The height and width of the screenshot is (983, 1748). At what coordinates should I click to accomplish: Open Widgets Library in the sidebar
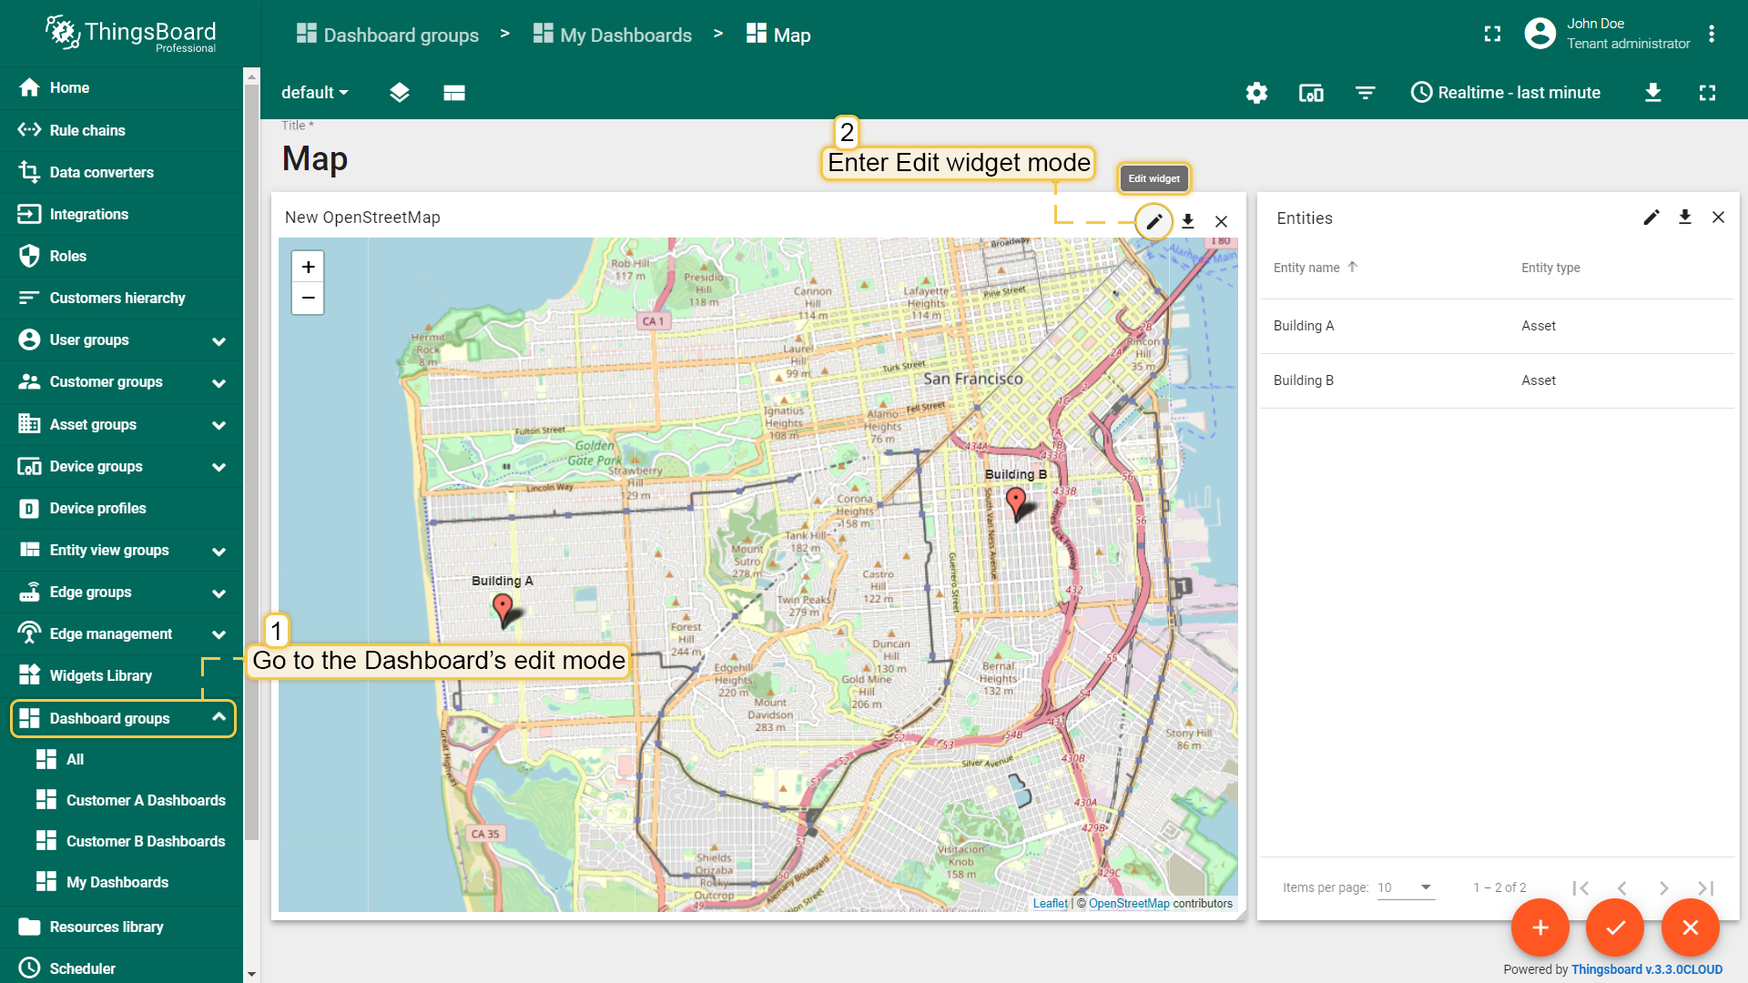[122, 675]
